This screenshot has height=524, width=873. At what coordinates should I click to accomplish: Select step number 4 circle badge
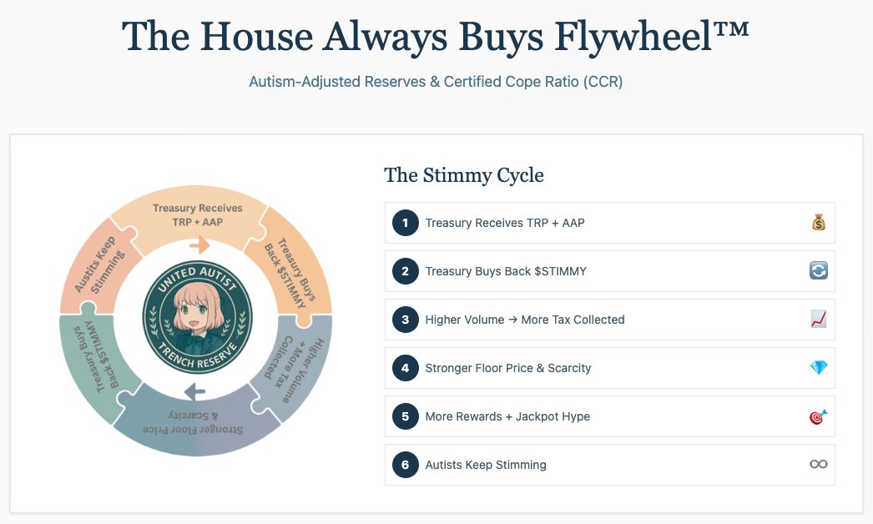406,368
